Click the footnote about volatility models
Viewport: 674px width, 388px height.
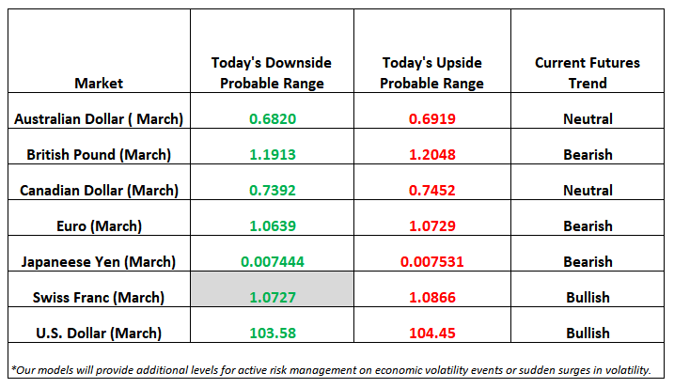coord(336,367)
